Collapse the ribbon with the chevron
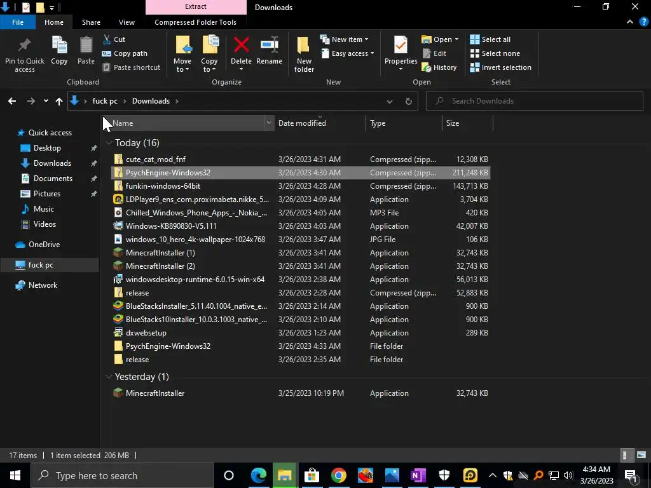651x488 pixels. (630, 22)
